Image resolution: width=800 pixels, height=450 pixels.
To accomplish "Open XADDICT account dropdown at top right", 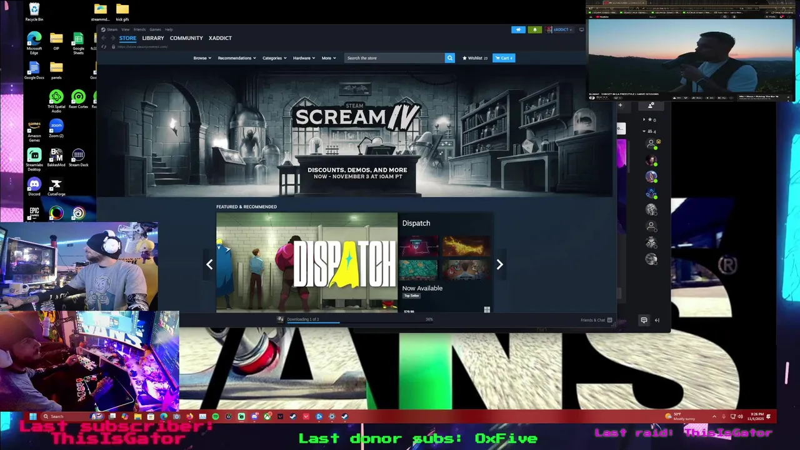I will (x=559, y=29).
